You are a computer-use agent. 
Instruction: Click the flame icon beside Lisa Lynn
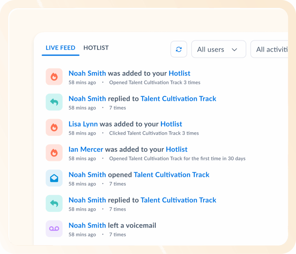[x=54, y=127]
